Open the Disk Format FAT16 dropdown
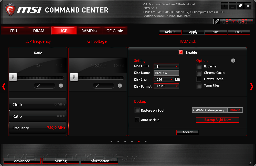The width and height of the screenshot is (256, 166). (x=166, y=86)
